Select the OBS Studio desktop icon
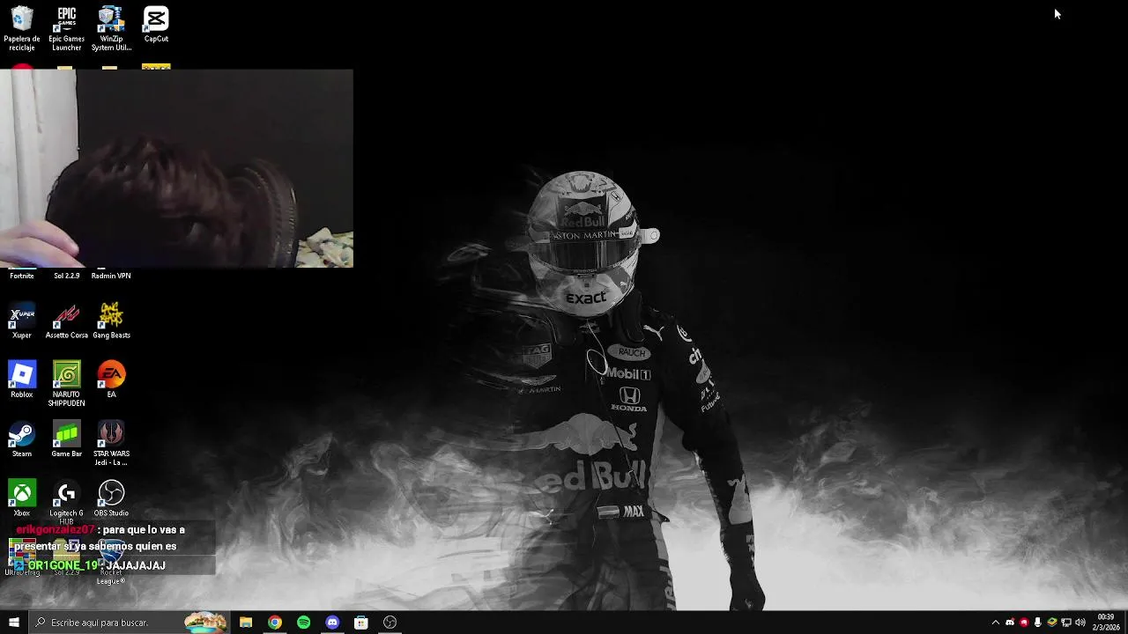Image resolution: width=1128 pixels, height=634 pixels. pos(111,498)
